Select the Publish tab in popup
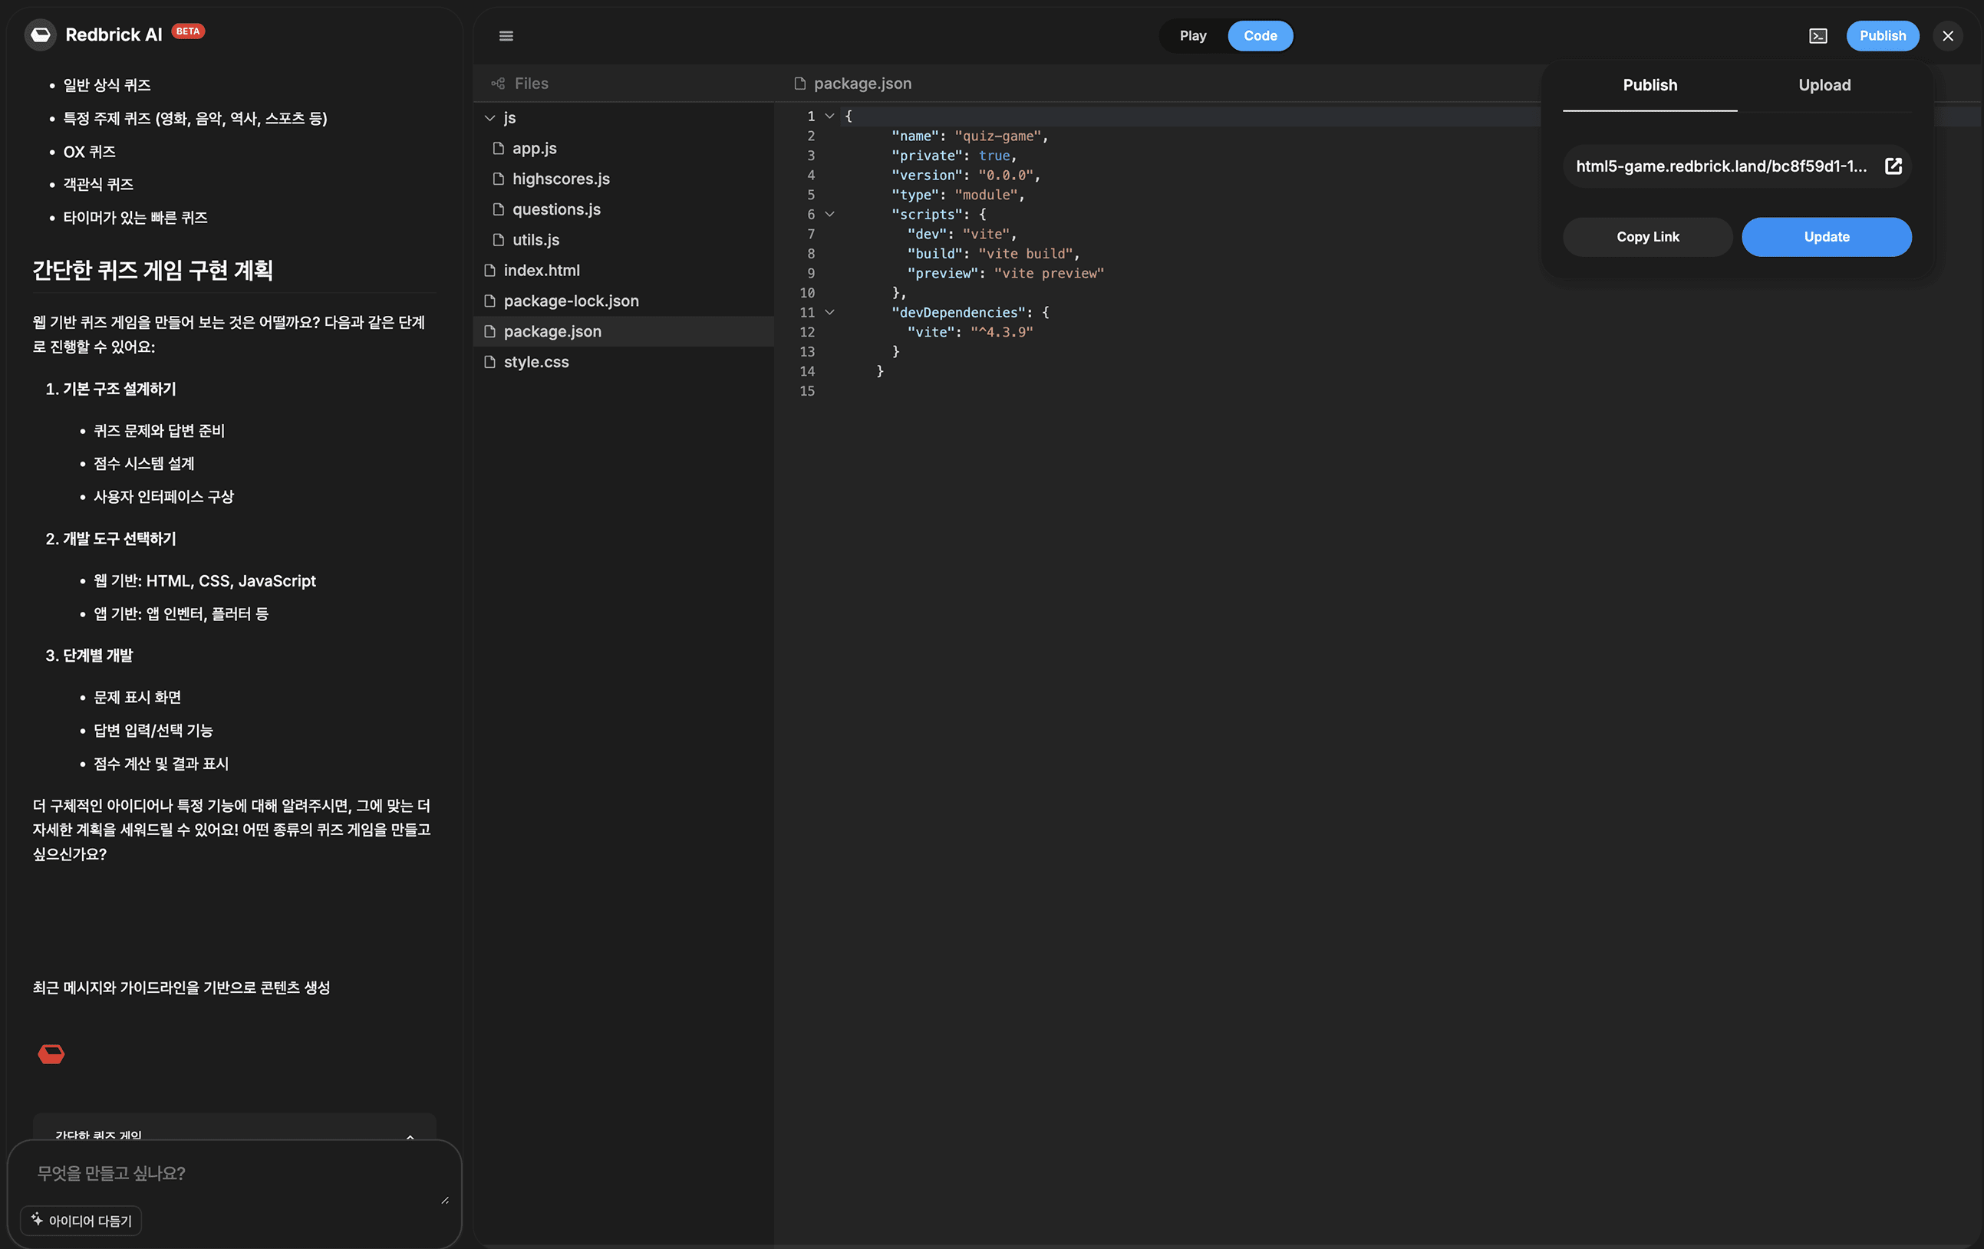1984x1249 pixels. pyautogui.click(x=1649, y=86)
